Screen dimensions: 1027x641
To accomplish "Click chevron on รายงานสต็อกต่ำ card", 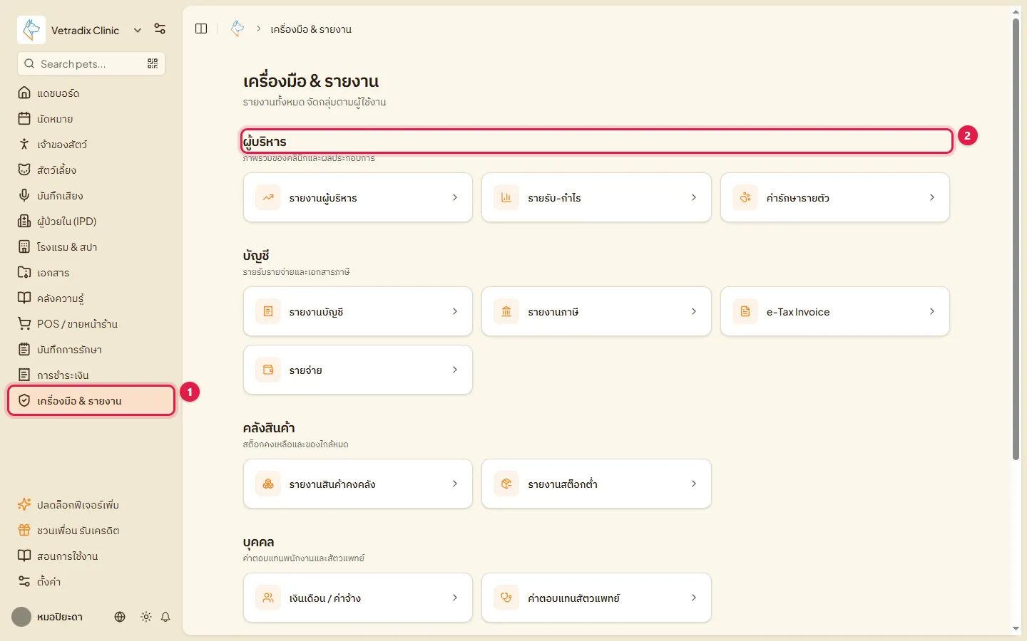I will (694, 484).
